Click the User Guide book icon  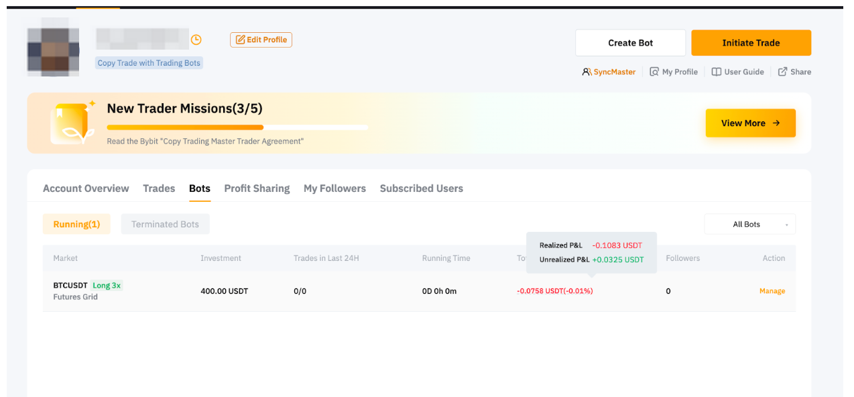[x=716, y=72]
